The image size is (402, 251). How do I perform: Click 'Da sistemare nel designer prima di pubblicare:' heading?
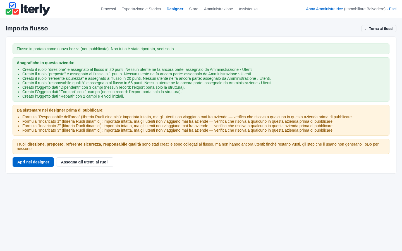click(60, 110)
